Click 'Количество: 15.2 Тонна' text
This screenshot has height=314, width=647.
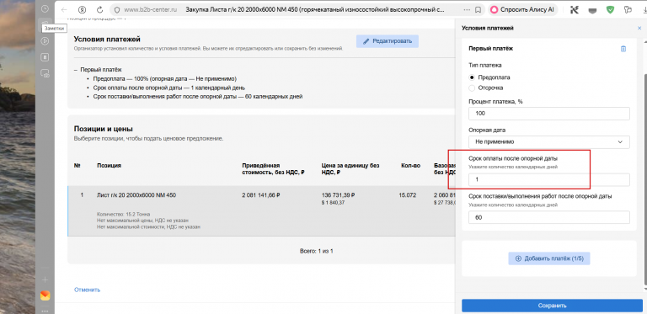123,215
